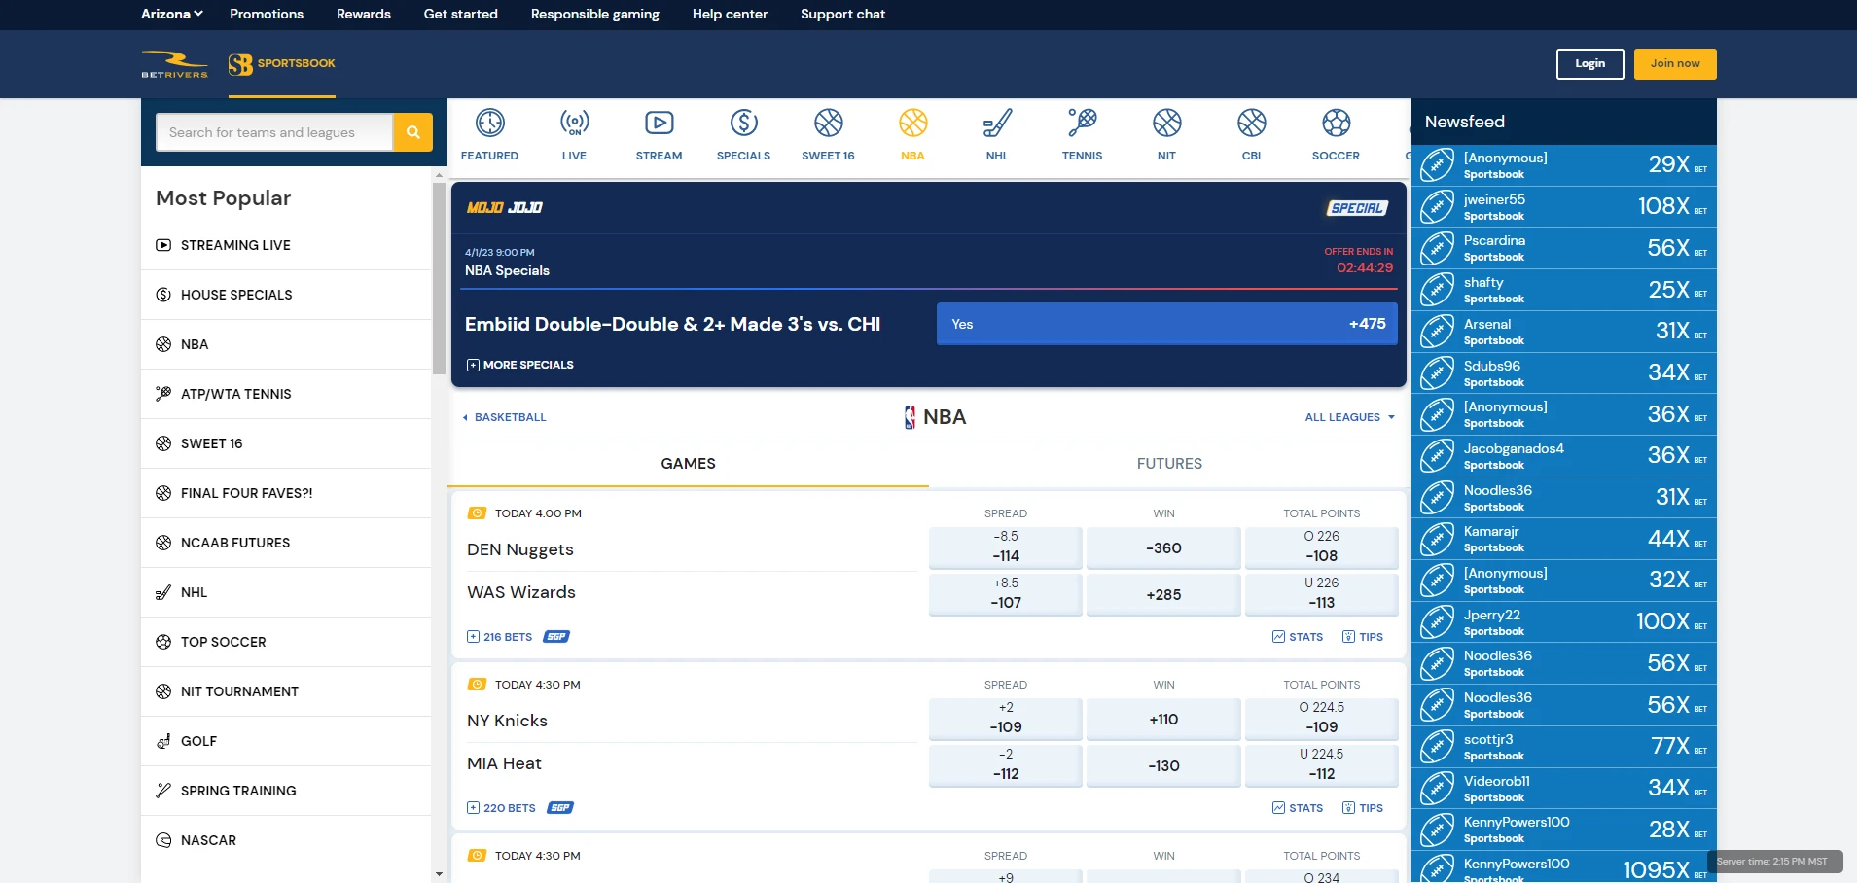This screenshot has width=1857, height=883.
Task: Open NCAAB Futures in sidebar
Action: [x=286, y=543]
